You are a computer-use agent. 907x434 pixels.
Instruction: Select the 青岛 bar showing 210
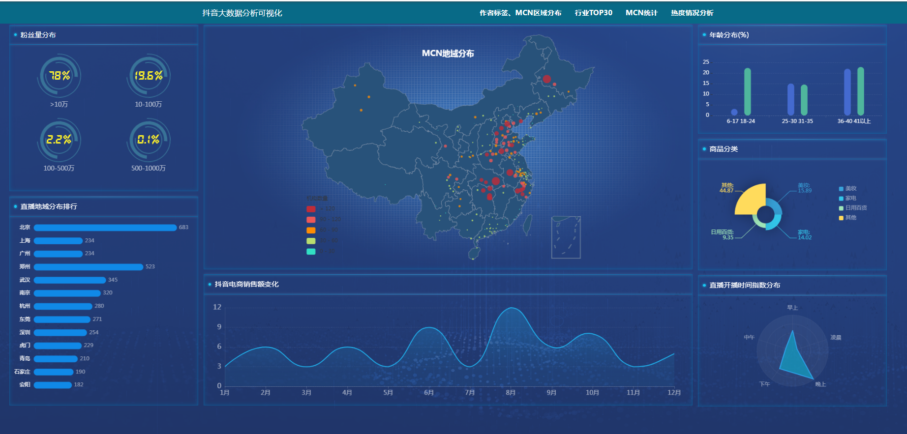[x=56, y=359]
